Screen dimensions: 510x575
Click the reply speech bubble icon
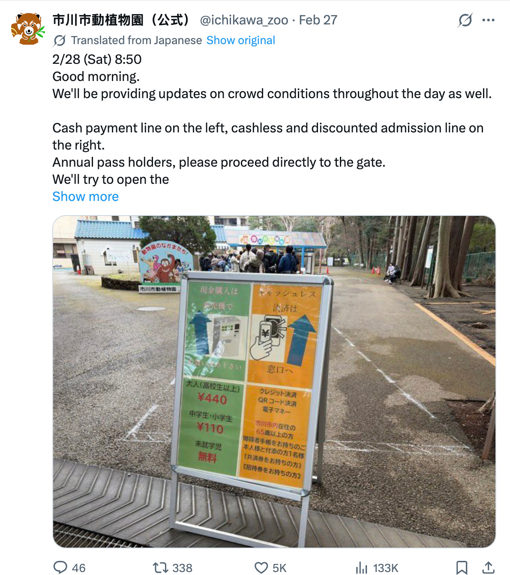[60, 567]
